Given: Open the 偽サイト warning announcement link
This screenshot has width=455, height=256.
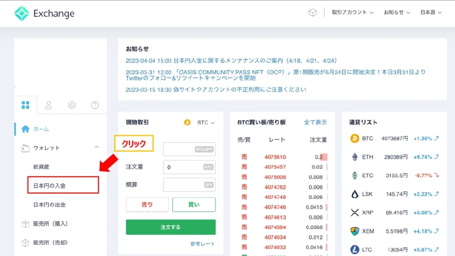Looking at the screenshot, I should pos(216,89).
